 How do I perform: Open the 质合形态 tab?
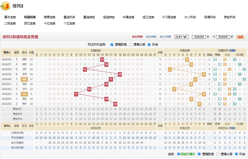tap(230, 17)
